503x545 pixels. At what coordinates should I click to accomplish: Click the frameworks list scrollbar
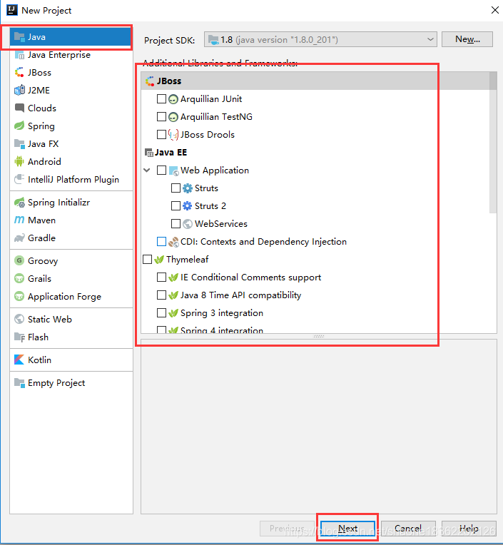pos(493,143)
